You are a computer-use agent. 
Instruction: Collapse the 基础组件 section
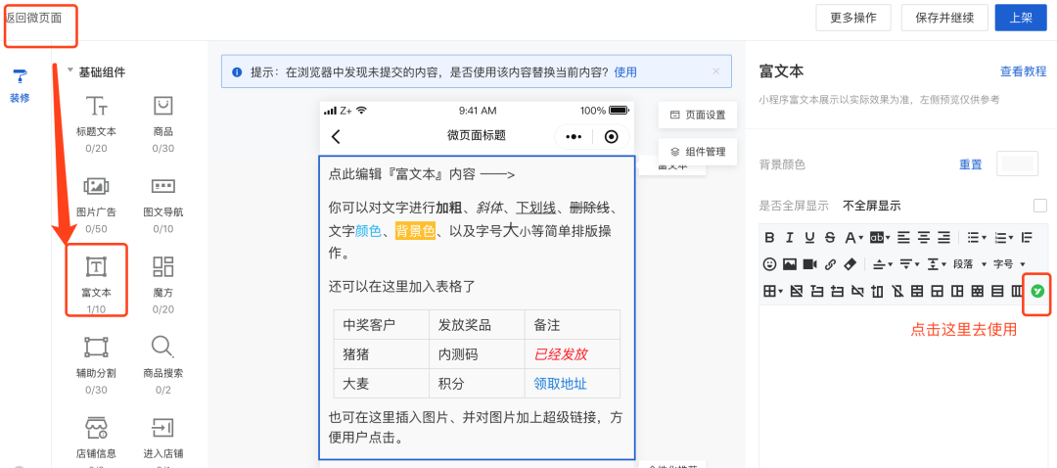[x=70, y=72]
